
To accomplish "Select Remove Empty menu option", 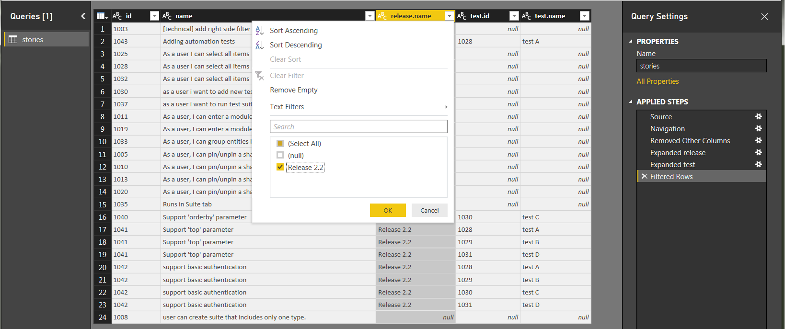I will coord(293,90).
